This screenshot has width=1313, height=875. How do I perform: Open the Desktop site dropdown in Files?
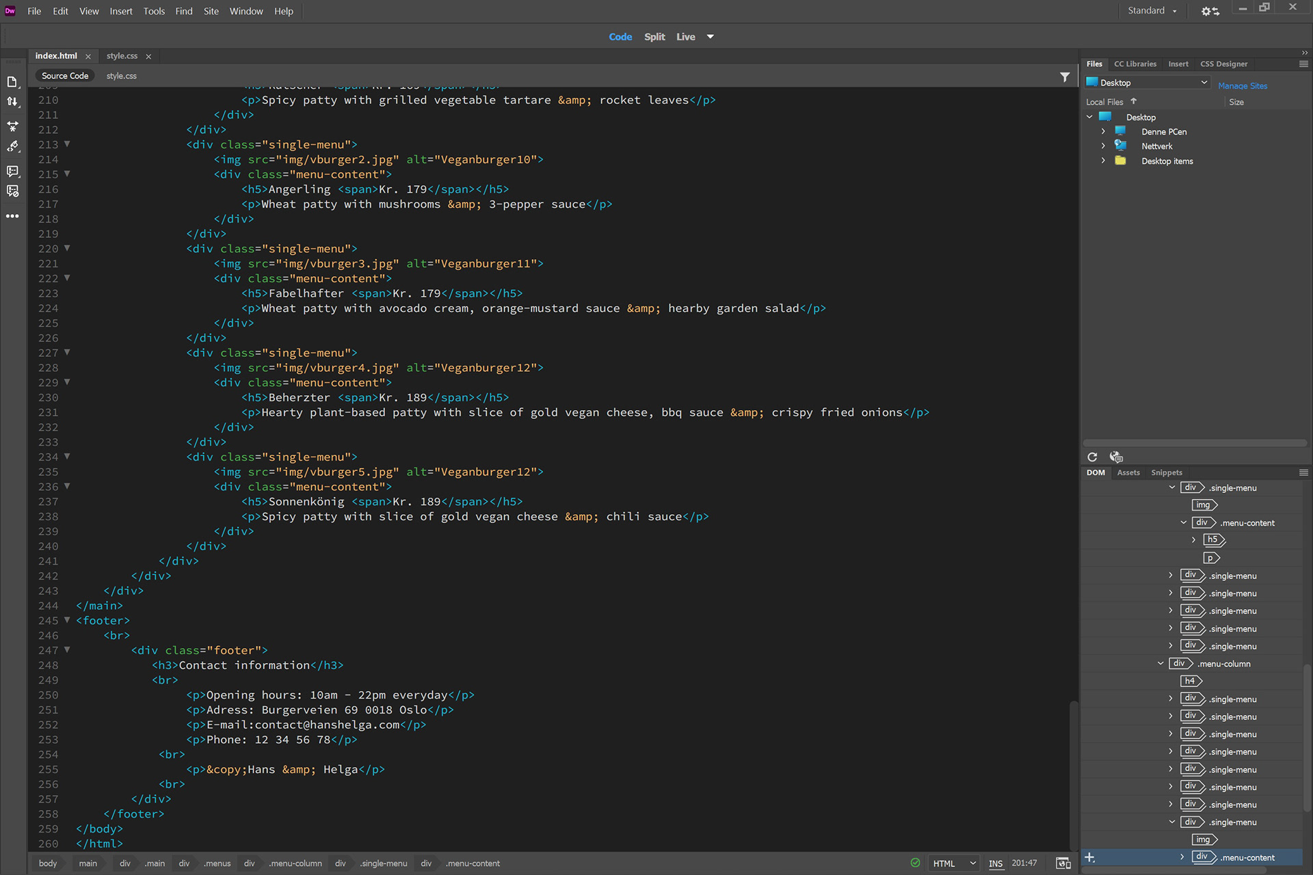tap(1147, 83)
